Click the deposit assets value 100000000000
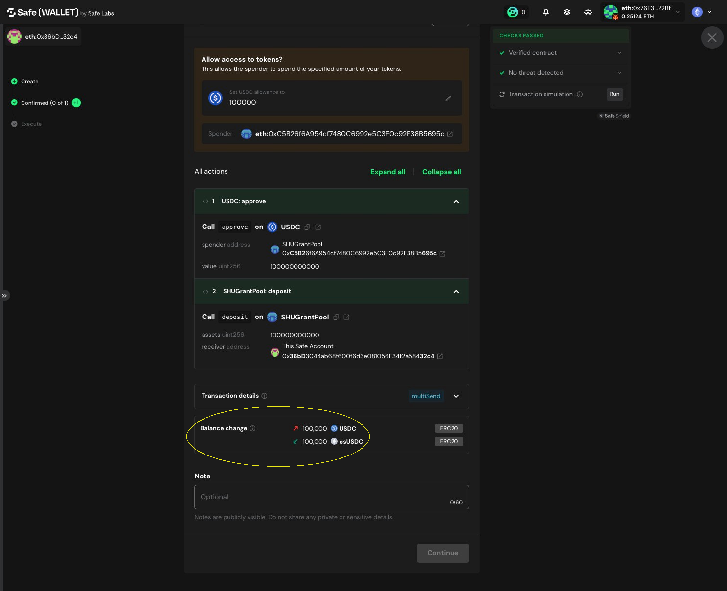The image size is (727, 591). pyautogui.click(x=295, y=335)
